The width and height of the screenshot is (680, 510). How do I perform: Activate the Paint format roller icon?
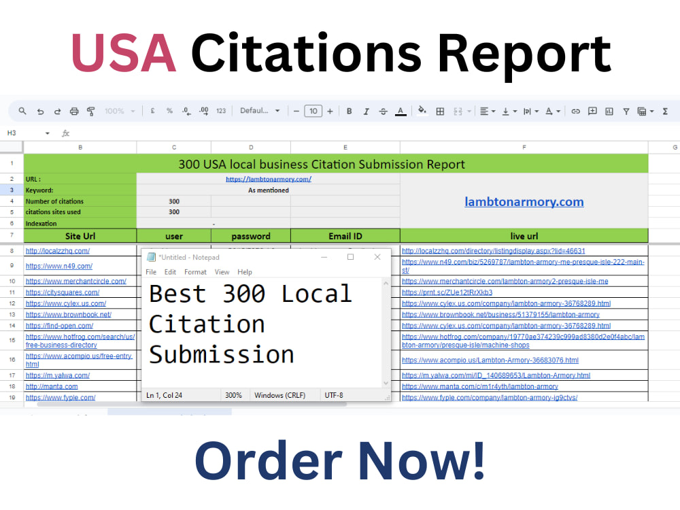90,111
